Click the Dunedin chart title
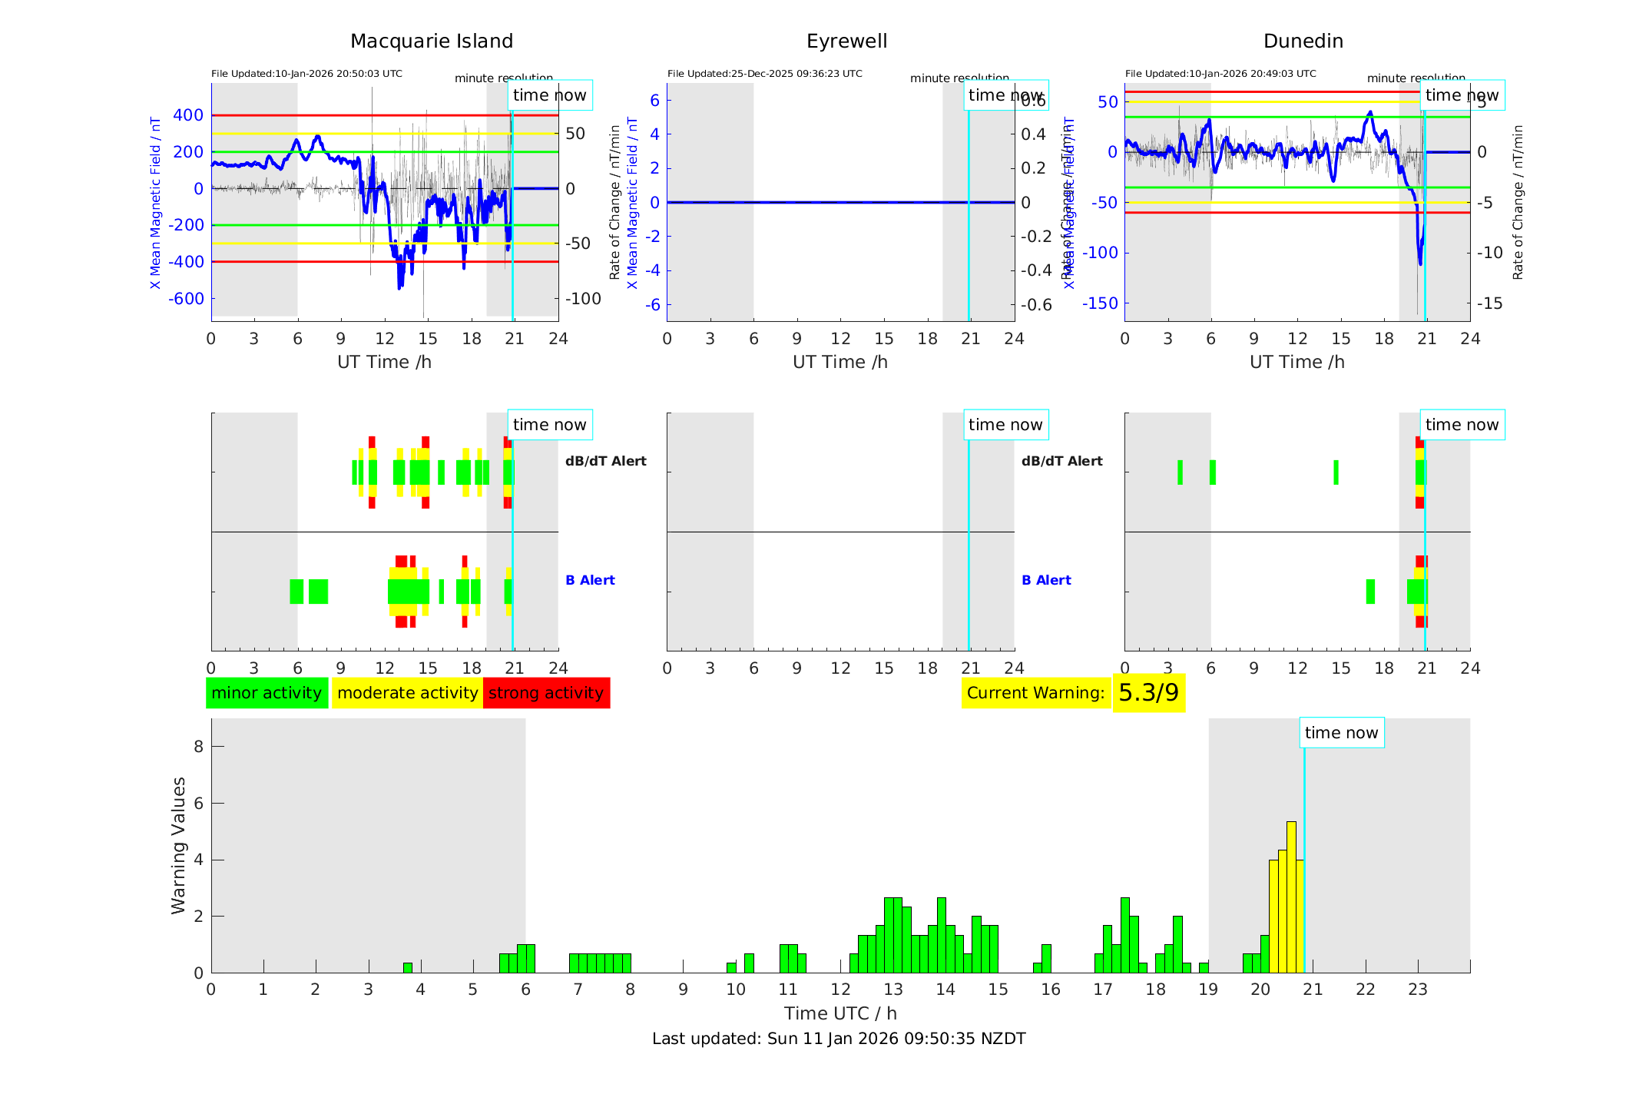The width and height of the screenshot is (1626, 1104). tap(1303, 41)
